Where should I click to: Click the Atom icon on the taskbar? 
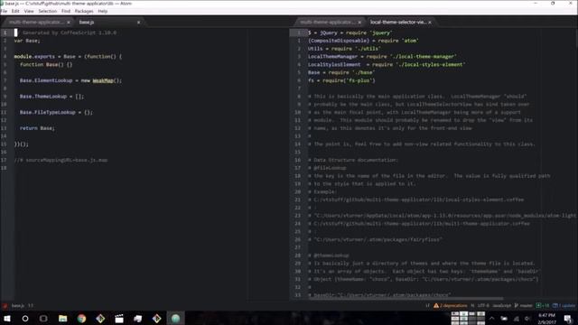coord(175,318)
